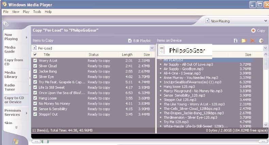The height and width of the screenshot is (145, 269).
Task: Open the Now Playing dropdown arrow
Action: coord(266,21)
